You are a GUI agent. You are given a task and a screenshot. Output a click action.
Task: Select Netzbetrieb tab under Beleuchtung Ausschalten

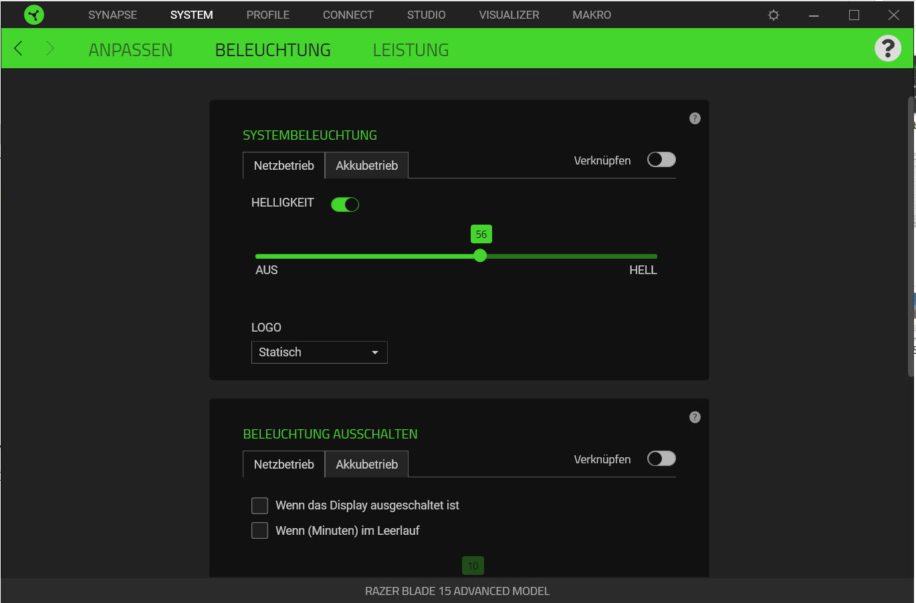pyautogui.click(x=283, y=465)
